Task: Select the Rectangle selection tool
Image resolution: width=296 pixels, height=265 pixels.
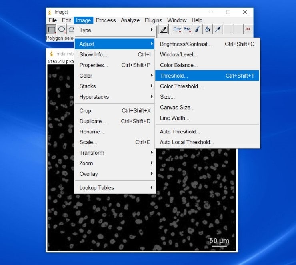Action: (x=51, y=29)
